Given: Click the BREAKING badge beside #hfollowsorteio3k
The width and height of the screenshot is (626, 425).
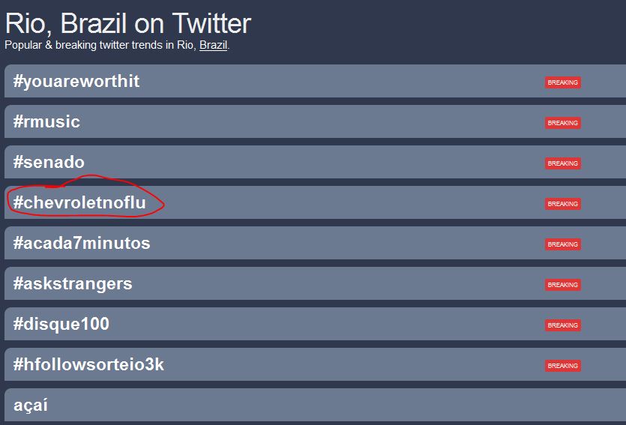Looking at the screenshot, I should coord(563,366).
